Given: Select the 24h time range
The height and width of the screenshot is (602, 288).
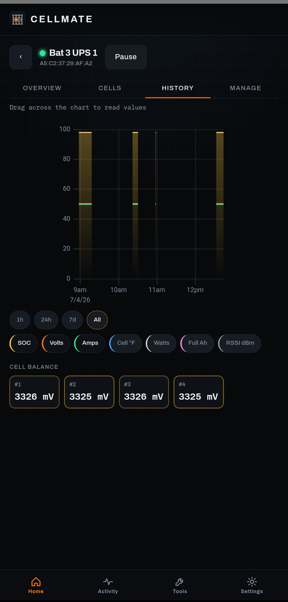Looking at the screenshot, I should point(46,320).
